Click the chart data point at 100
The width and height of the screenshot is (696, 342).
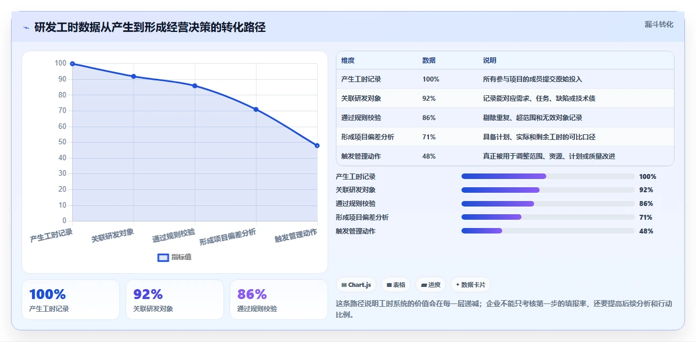[x=72, y=64]
